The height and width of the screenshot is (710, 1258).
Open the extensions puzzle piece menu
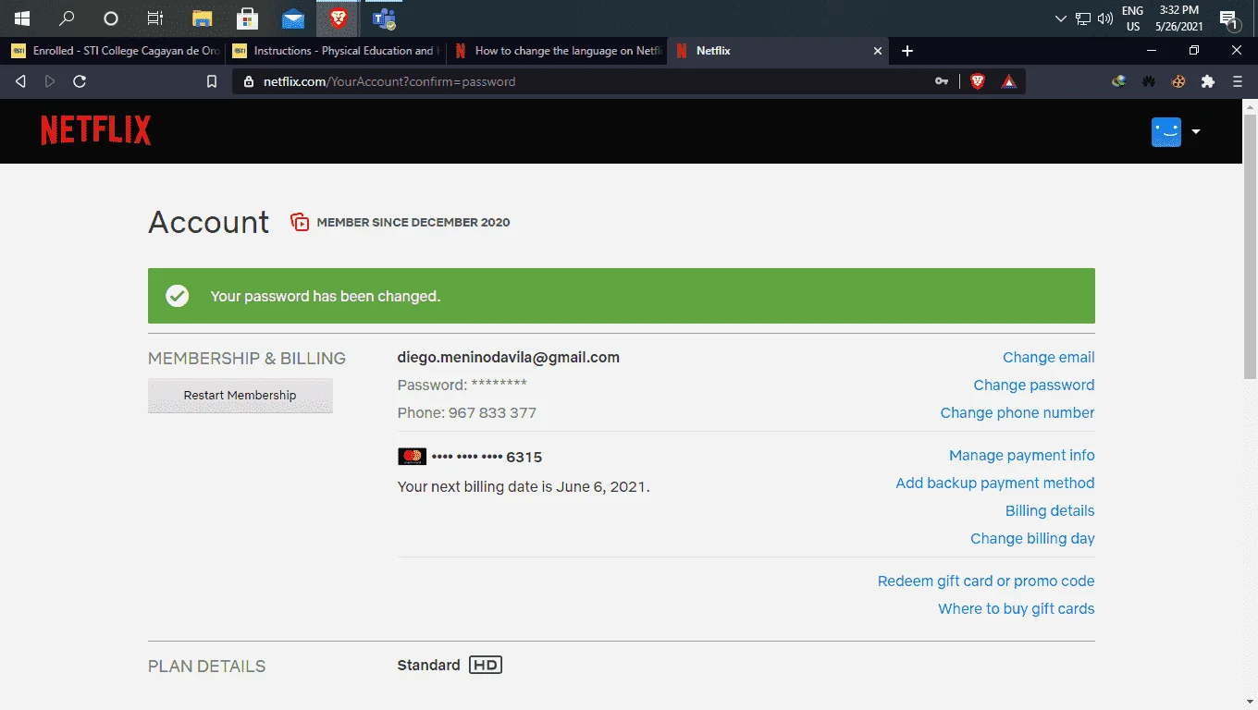1208,81
